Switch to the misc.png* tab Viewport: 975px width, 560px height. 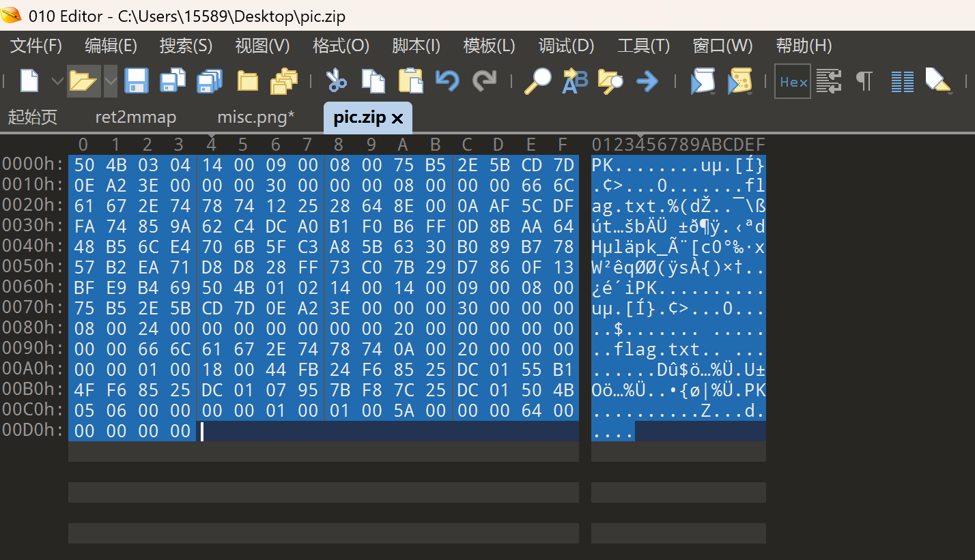pyautogui.click(x=256, y=117)
